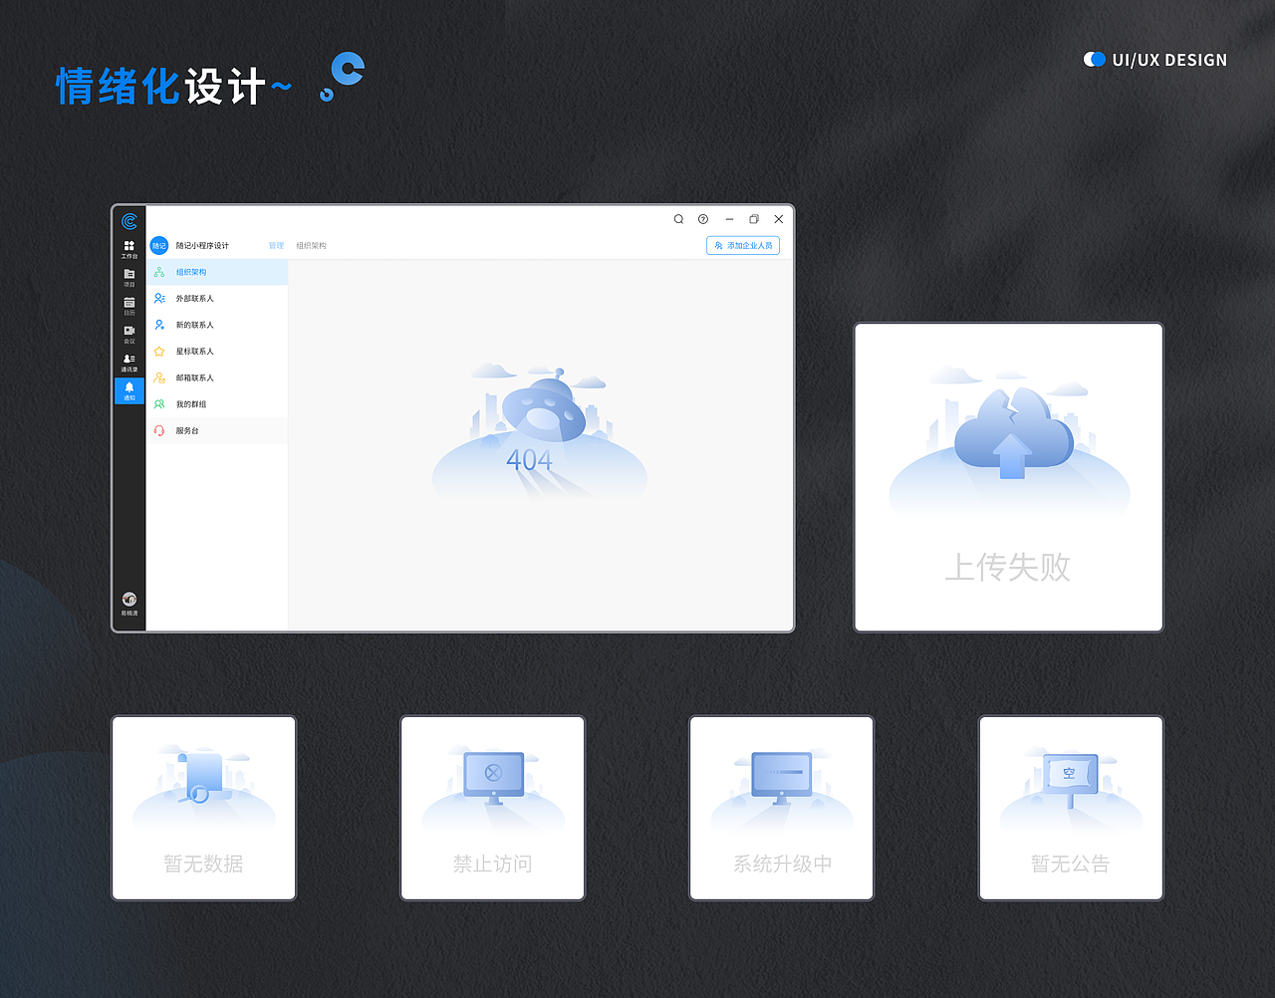The image size is (1275, 998).
Task: Open the 工作台 workbench icon in sidebar
Action: click(128, 249)
